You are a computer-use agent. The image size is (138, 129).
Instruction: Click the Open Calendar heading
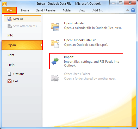(x=74, y=23)
